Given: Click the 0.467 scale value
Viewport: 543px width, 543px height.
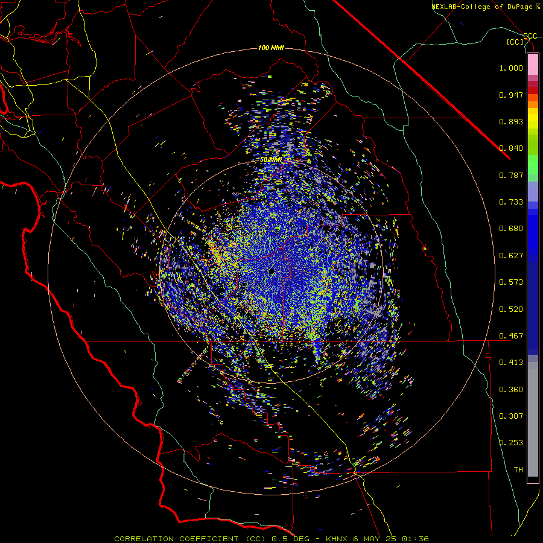Looking at the screenshot, I should coord(511,336).
